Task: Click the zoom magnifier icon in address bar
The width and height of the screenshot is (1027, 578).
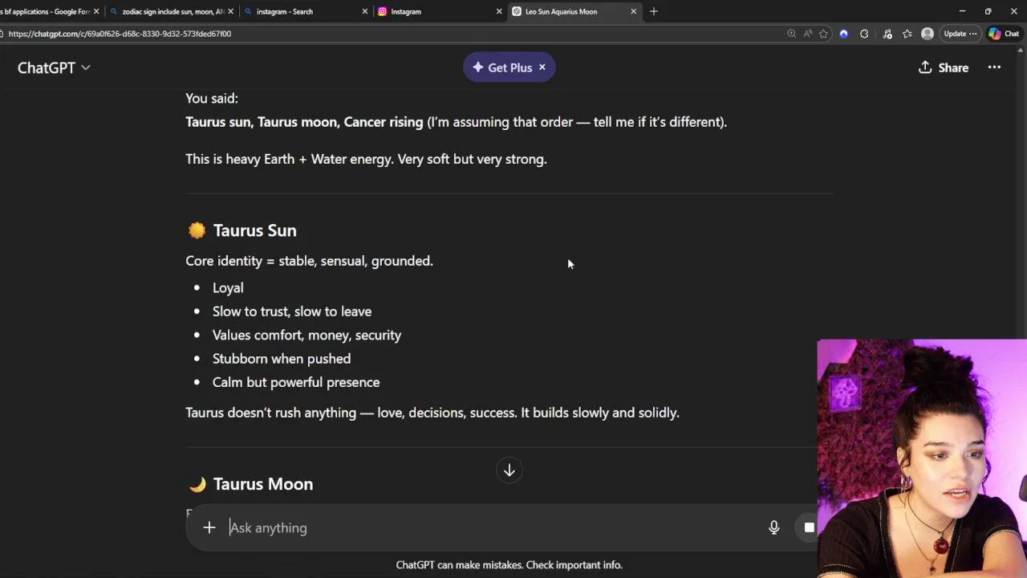Action: (791, 34)
